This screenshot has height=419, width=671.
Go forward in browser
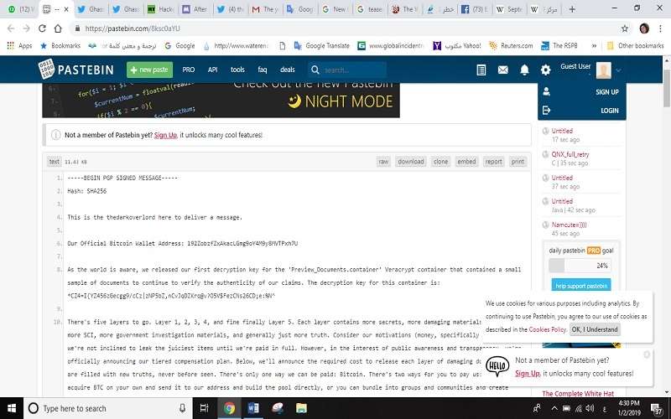tap(27, 28)
